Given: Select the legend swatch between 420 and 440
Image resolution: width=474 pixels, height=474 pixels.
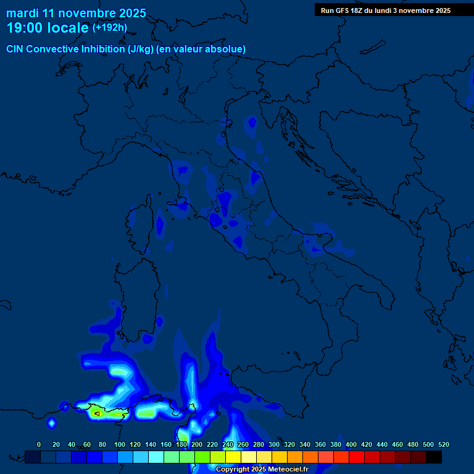Looking at the screenshot, I should (372, 457).
